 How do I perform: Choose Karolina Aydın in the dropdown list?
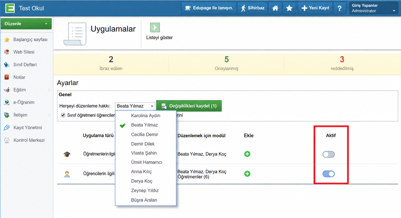point(145,115)
